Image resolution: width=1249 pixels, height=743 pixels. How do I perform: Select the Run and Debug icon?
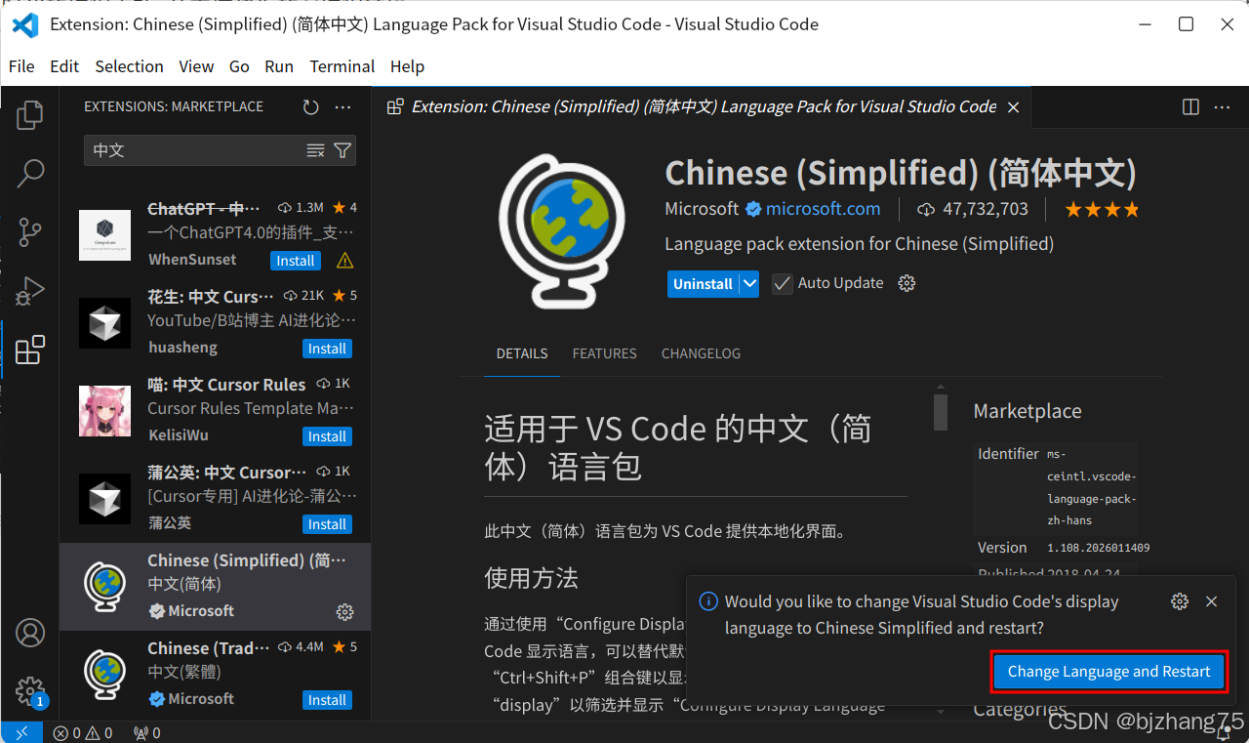tap(29, 291)
